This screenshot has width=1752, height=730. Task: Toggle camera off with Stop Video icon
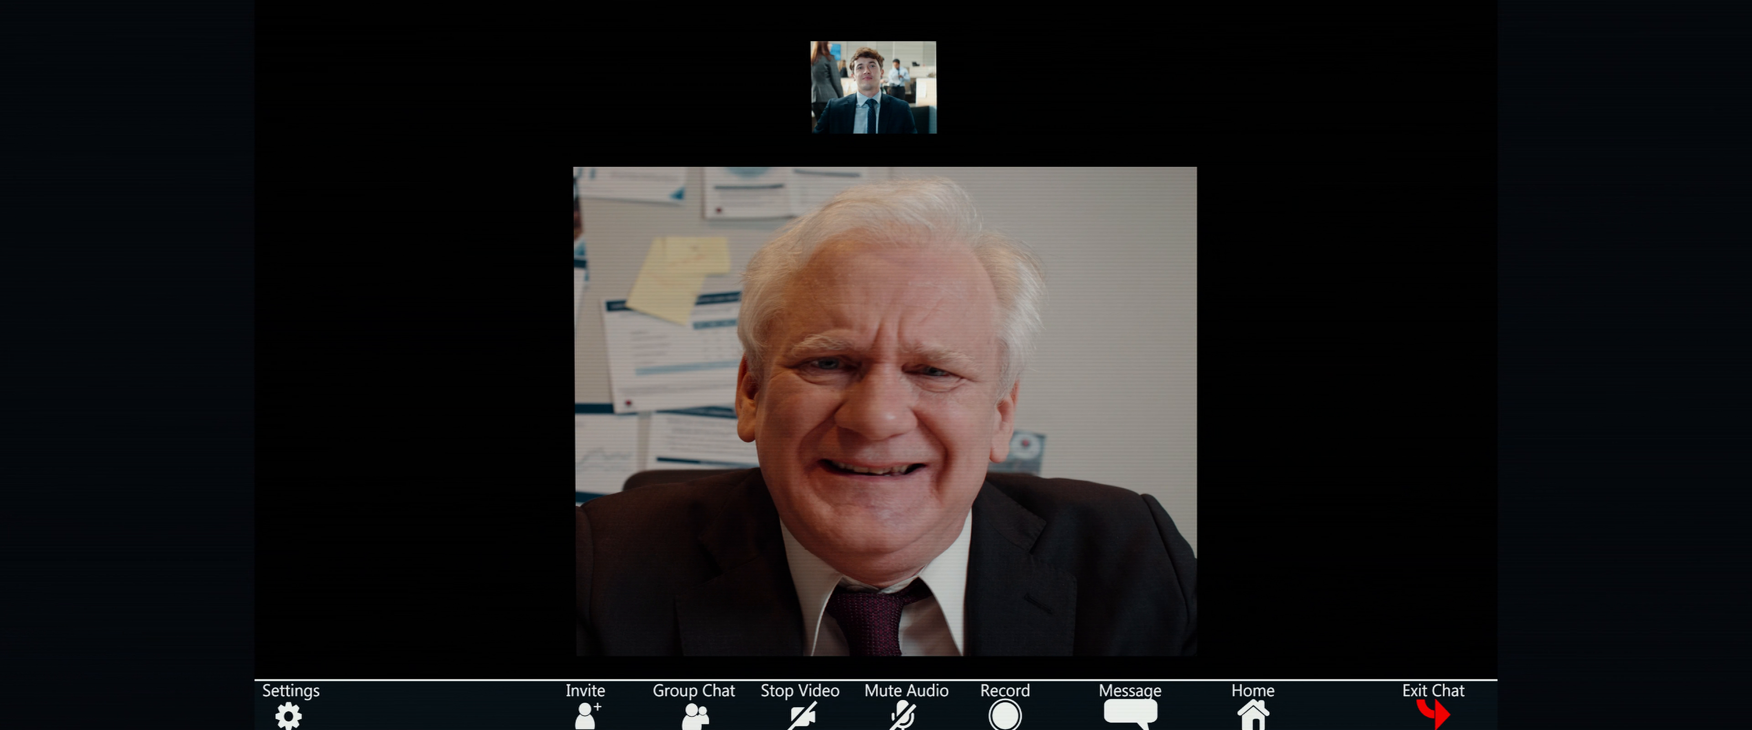801,716
